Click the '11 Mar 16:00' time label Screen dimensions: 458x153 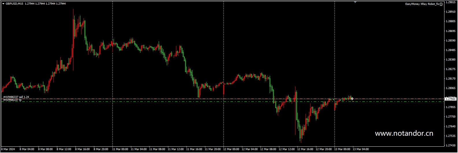[x=194, y=149]
